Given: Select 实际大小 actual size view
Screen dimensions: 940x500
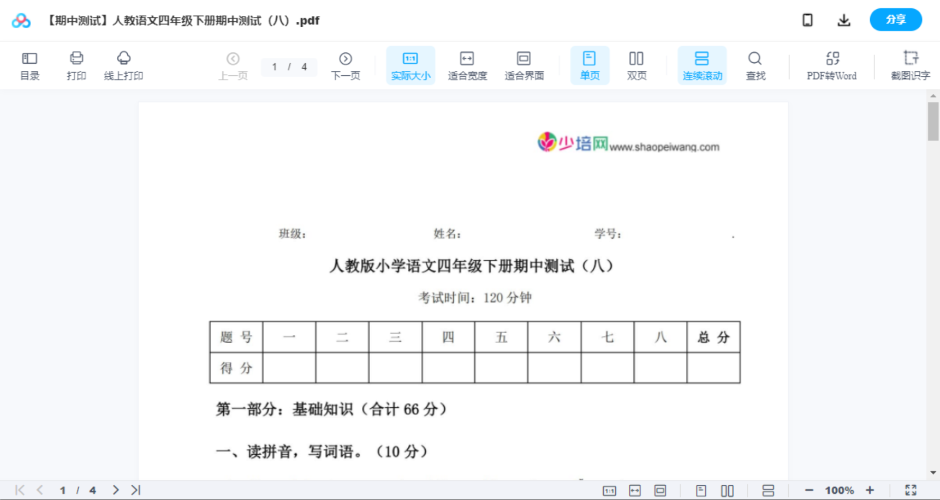Looking at the screenshot, I should pos(410,65).
